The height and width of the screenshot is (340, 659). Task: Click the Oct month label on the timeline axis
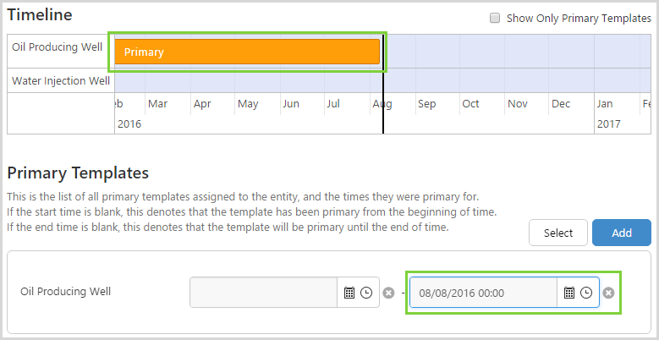(470, 104)
